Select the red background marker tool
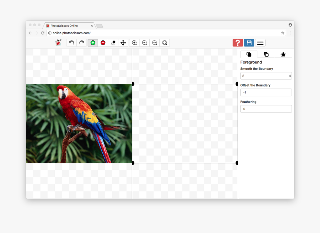Screen dimensions: 320x233 tap(103, 43)
